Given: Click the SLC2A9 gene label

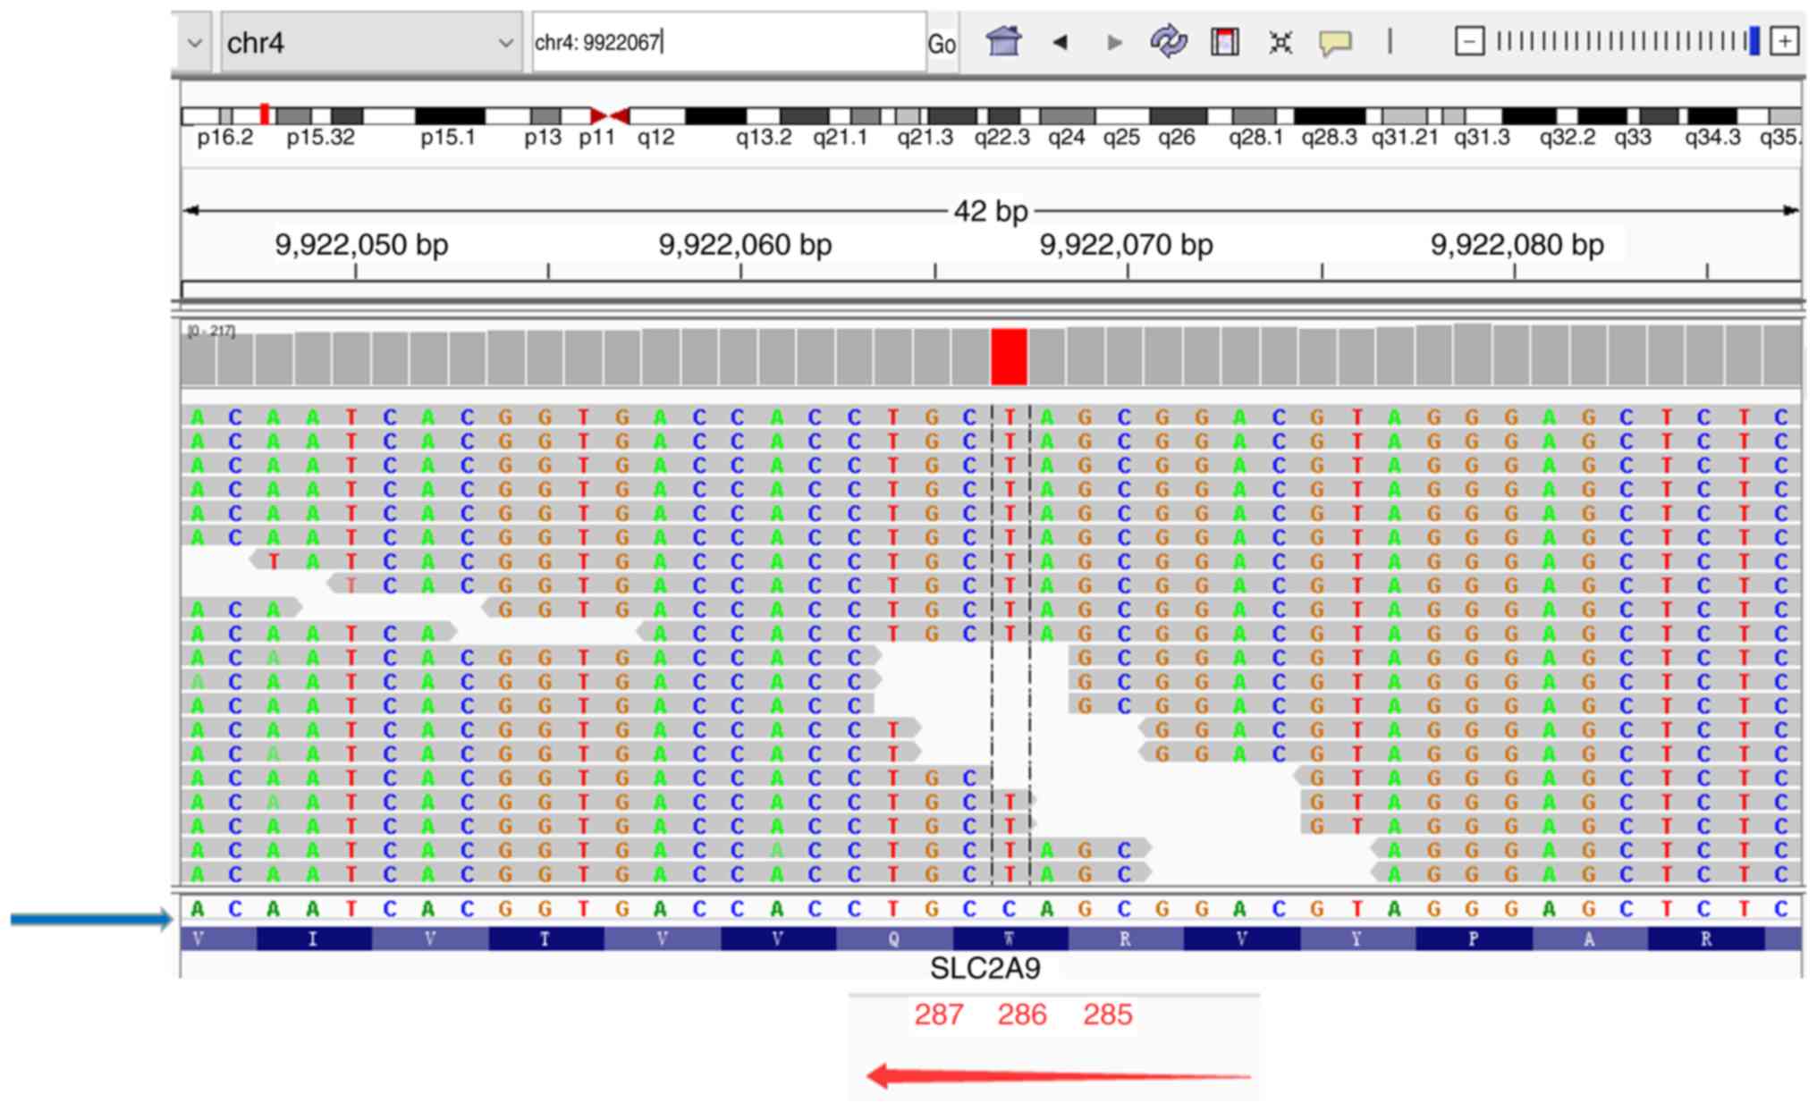Looking at the screenshot, I should pos(985,968).
